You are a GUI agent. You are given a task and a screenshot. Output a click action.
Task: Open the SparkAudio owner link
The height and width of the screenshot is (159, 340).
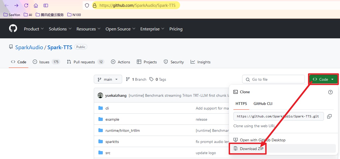click(x=29, y=47)
